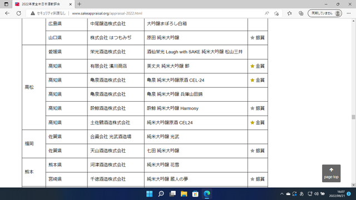Click the 銀賞 star in 千徳酒造 row

coord(252,179)
